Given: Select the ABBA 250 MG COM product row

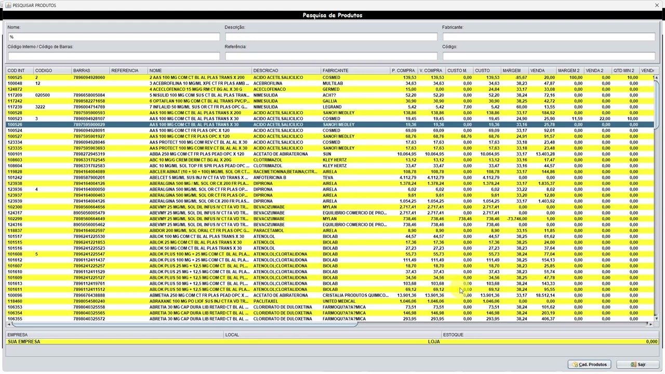Looking at the screenshot, I should (330, 154).
